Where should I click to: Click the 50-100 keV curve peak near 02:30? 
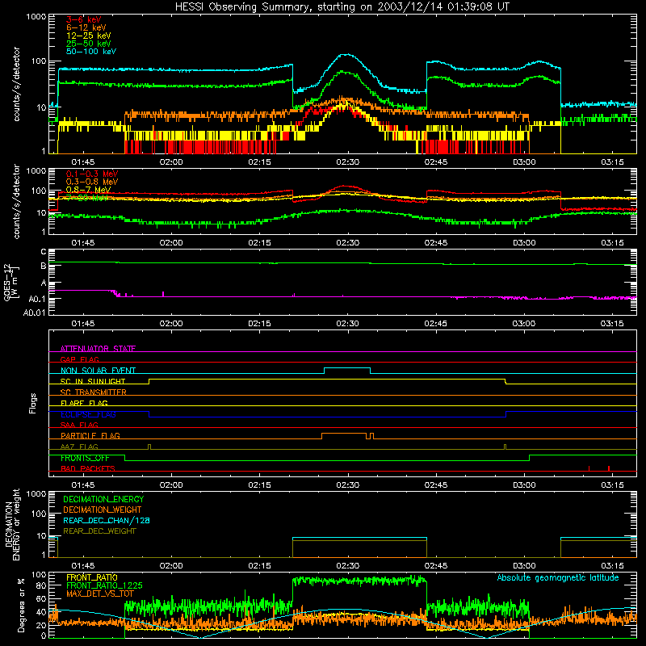click(347, 54)
